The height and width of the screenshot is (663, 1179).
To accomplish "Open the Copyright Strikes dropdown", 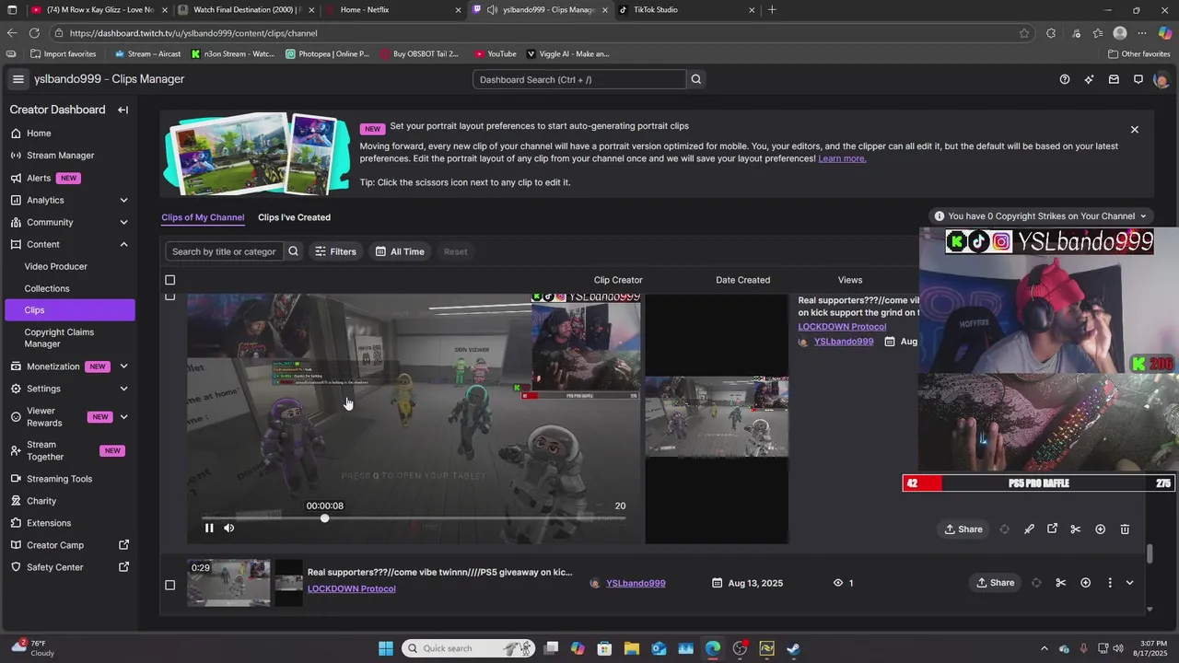I will (1041, 216).
